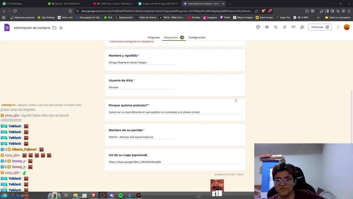Click the Porque quieres postular answer text
Viewport: 353px width, 199px height.
tap(154, 112)
